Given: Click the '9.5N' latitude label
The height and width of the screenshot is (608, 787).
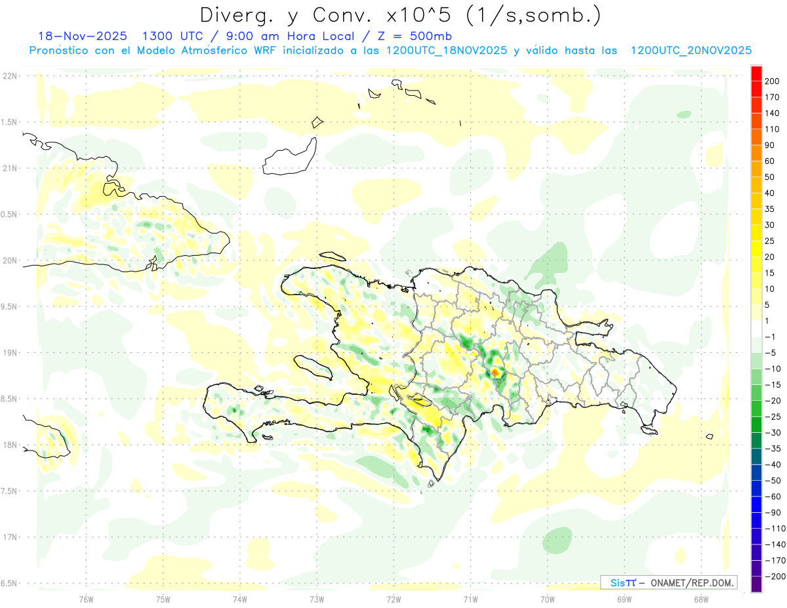Looking at the screenshot, I should 9,306.
